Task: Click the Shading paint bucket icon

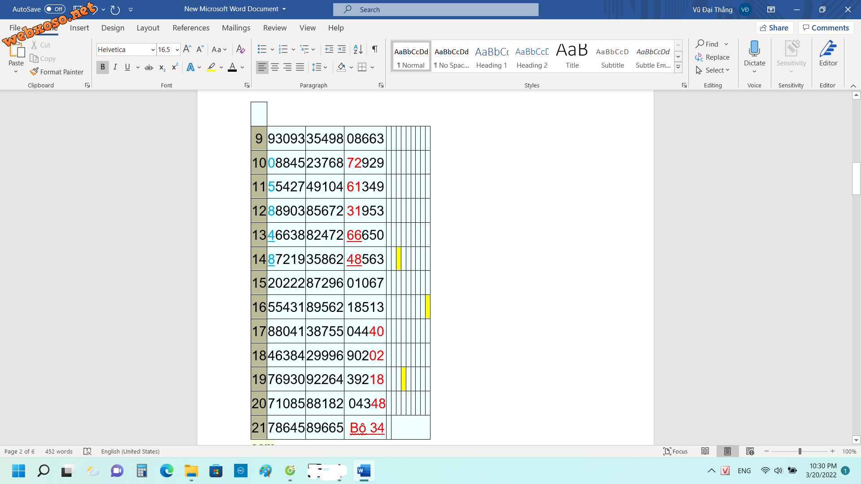Action: (x=341, y=67)
